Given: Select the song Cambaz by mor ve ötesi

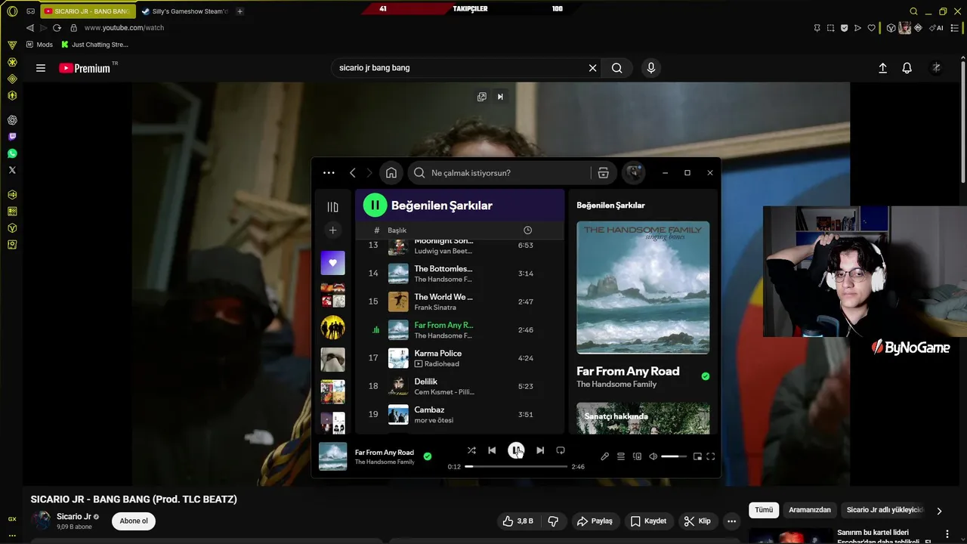Looking at the screenshot, I should [x=460, y=414].
